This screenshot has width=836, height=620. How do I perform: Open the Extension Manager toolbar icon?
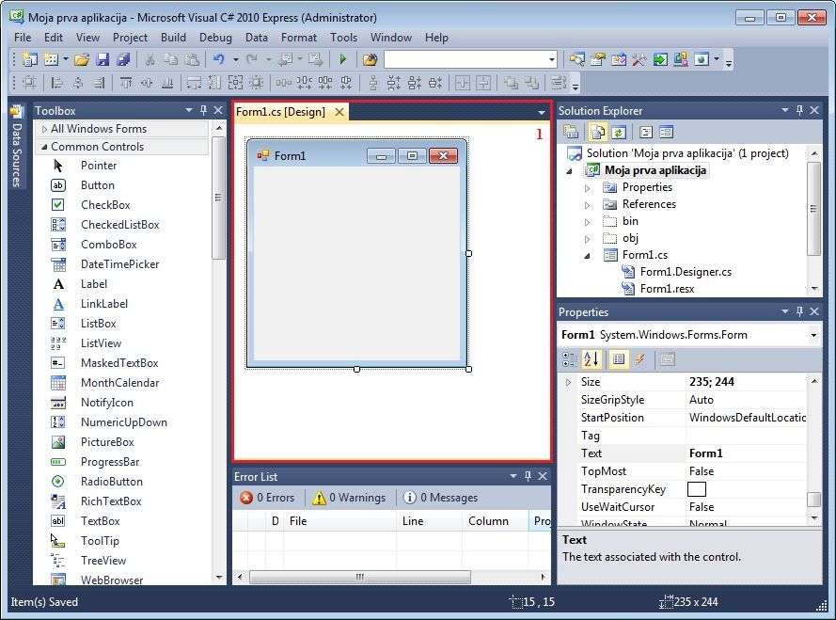(x=680, y=59)
